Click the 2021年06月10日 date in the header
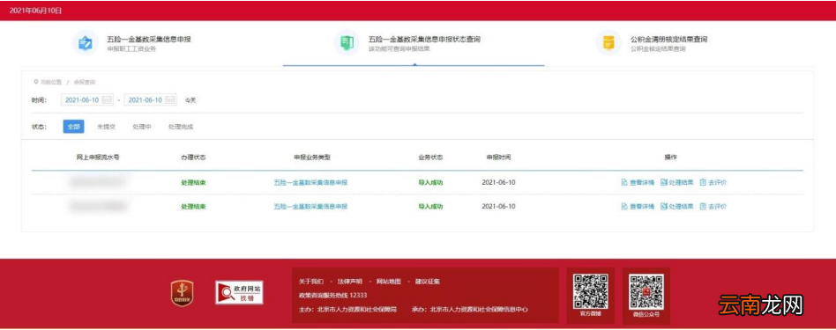Image resolution: width=836 pixels, height=330 pixels. pos(35,11)
